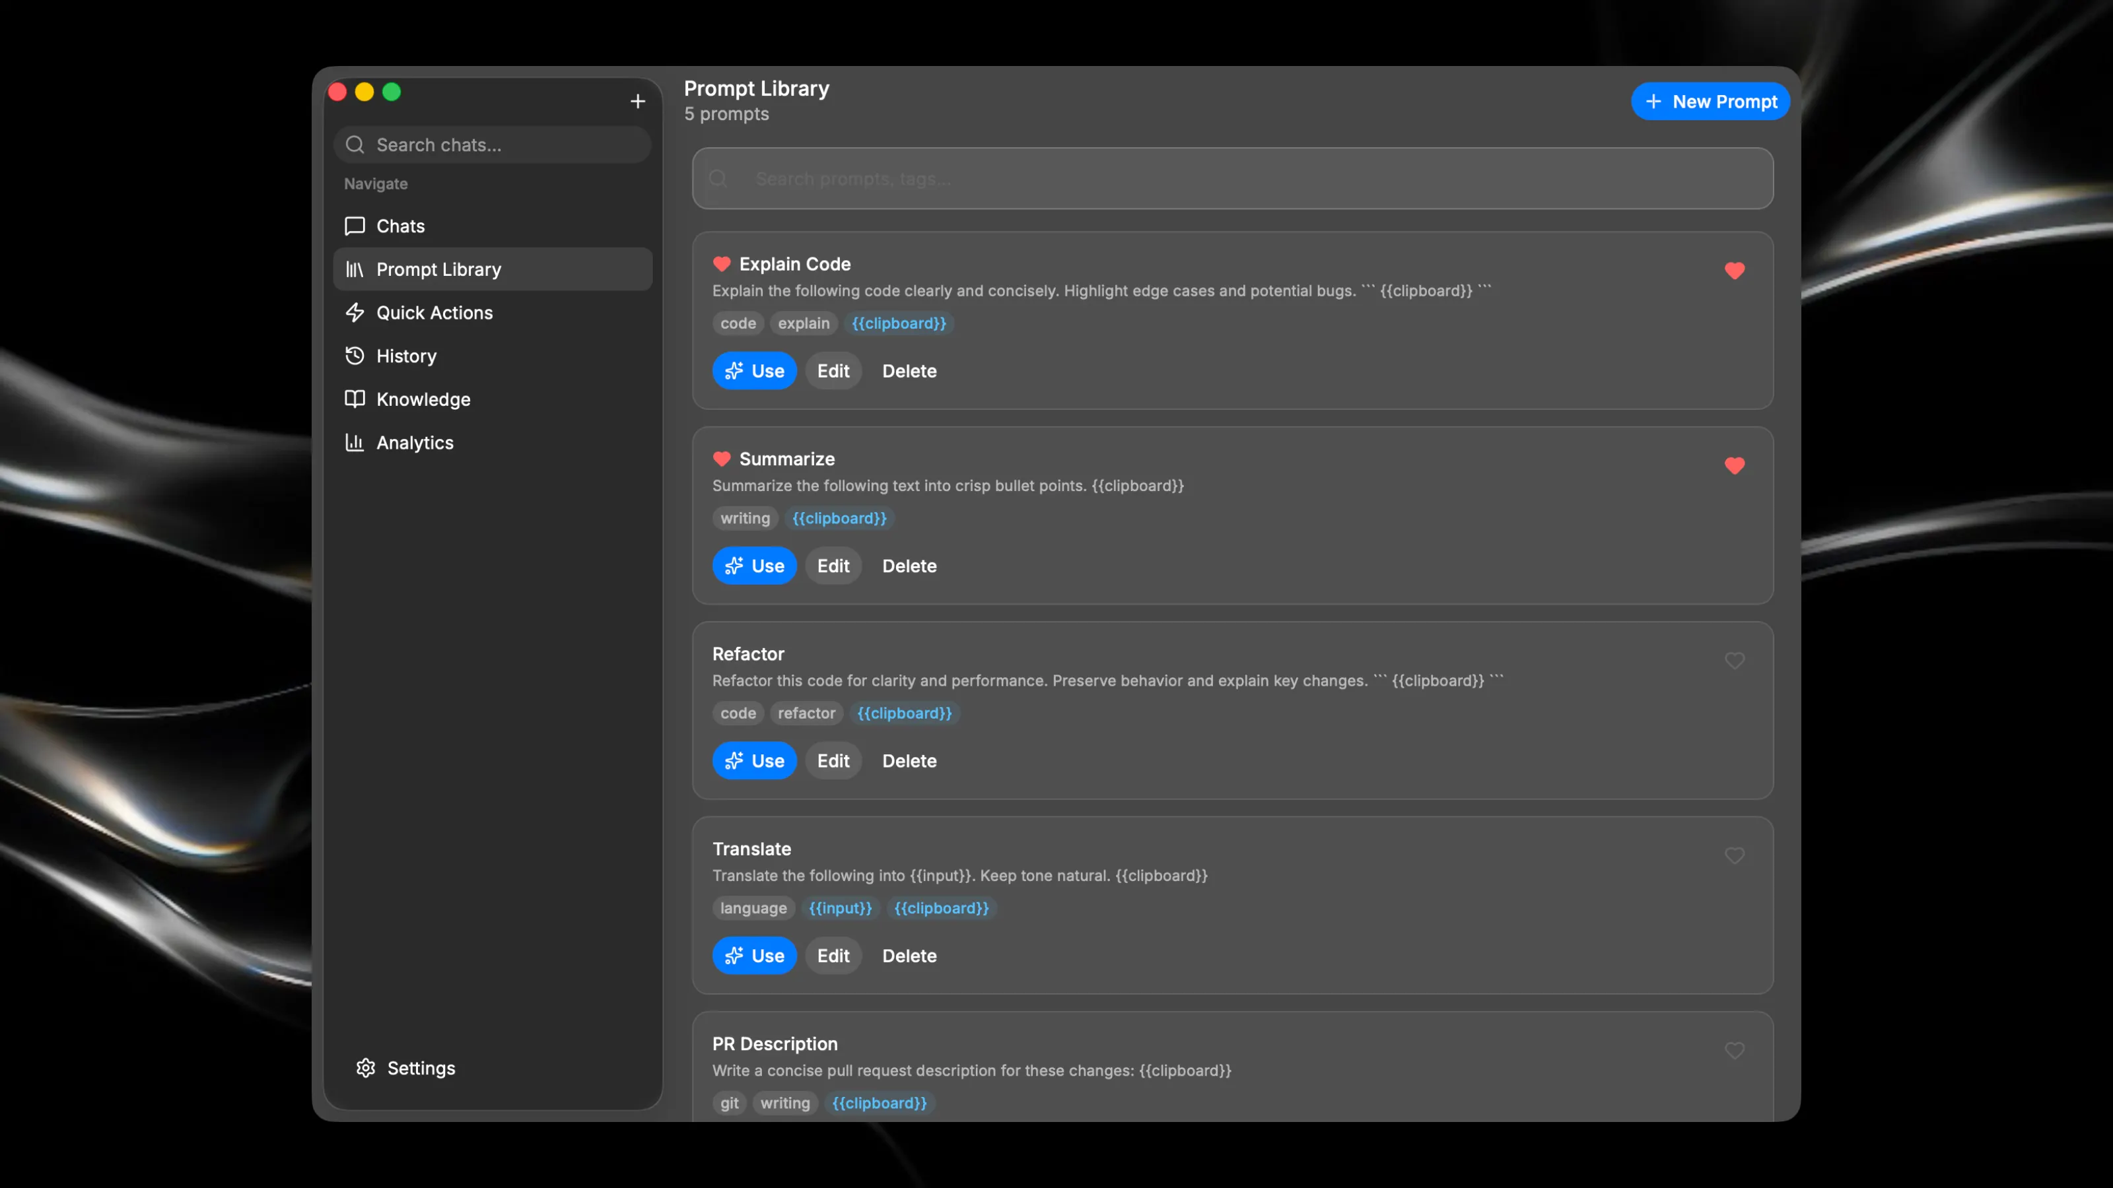
Task: Use the Summarize prompt
Action: tap(754, 566)
